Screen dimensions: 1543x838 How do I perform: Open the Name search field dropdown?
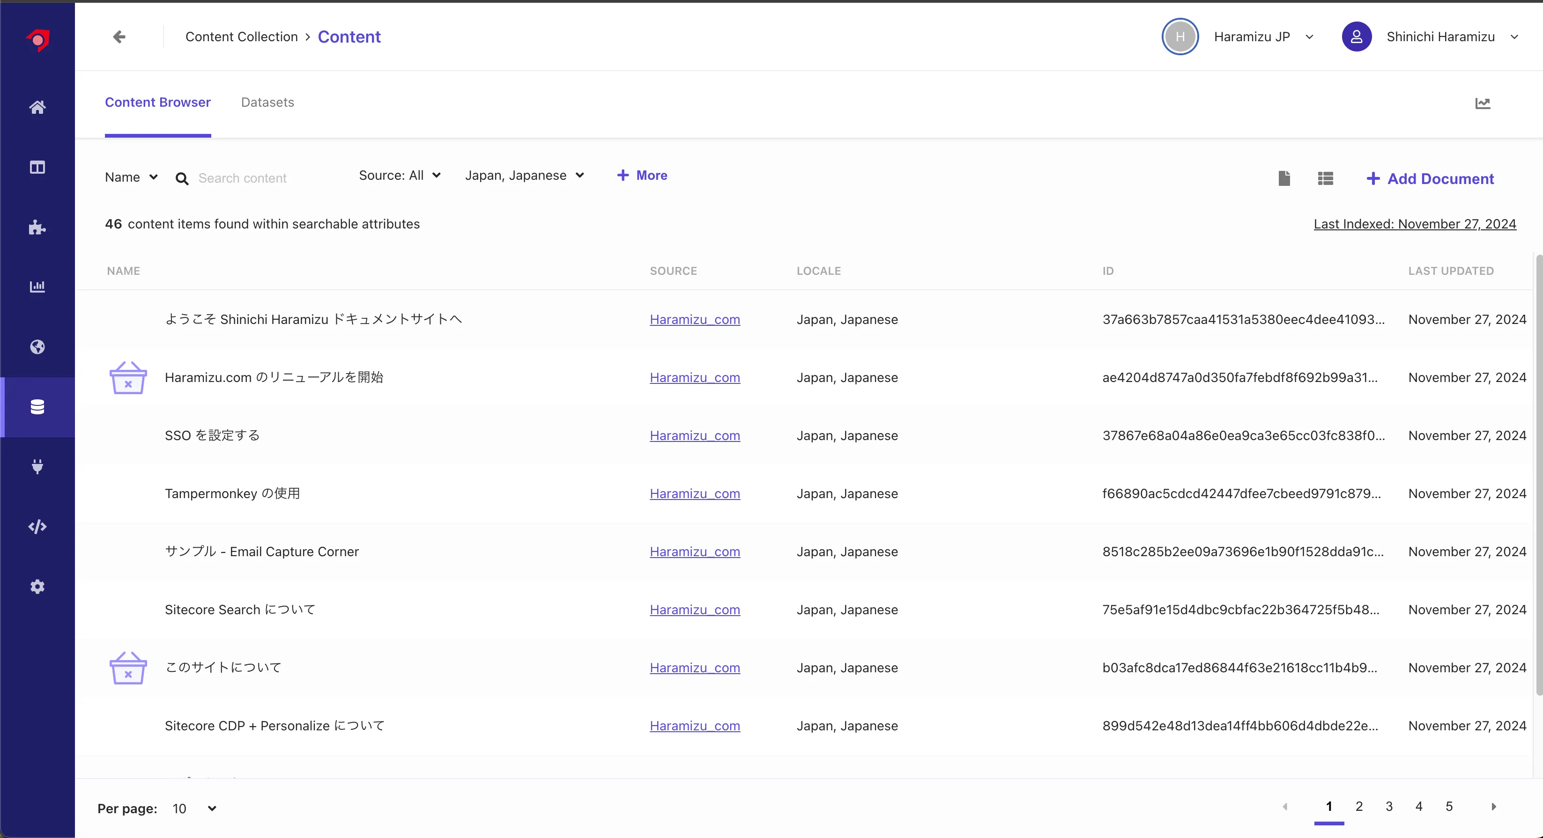point(131,177)
